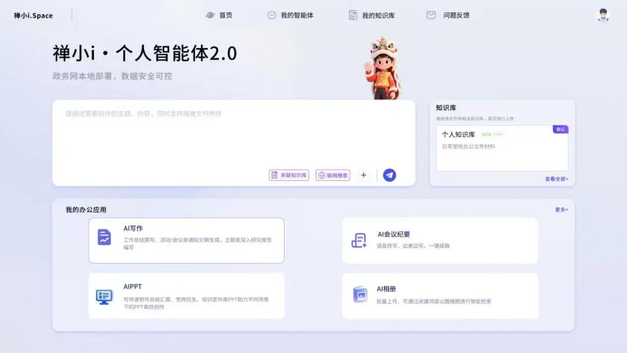The image size is (627, 353).
Task: Toggle the 关联知识库 knowledge base option
Action: click(x=289, y=175)
